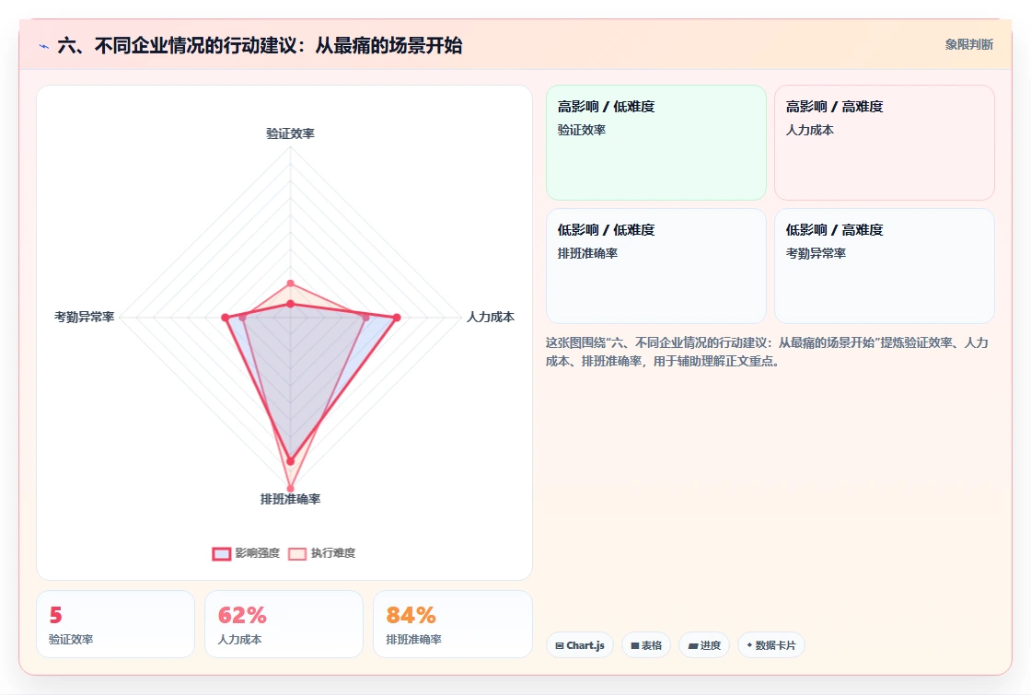Toggle the 执行难度 legend swatch
Viewport: 1031px width, 695px height.
coord(297,553)
